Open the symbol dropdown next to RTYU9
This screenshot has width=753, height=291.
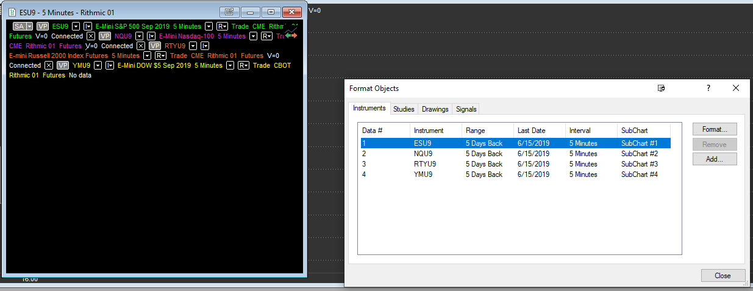(193, 46)
